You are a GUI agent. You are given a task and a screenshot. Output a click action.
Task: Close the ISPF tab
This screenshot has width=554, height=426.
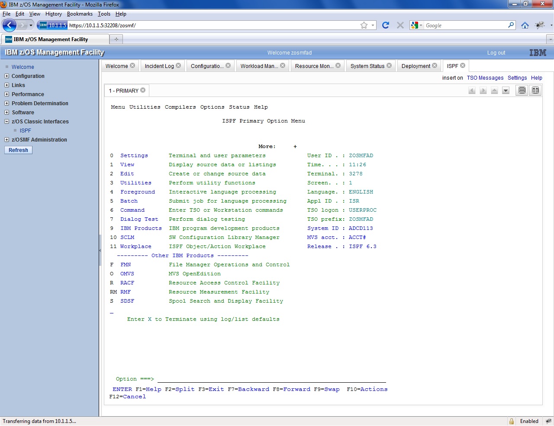pos(463,65)
